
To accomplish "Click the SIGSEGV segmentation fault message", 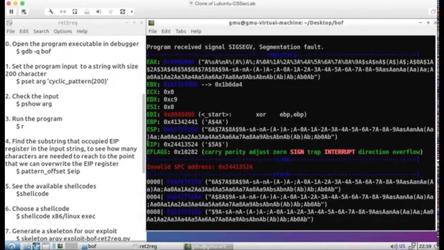I will pos(235,47).
